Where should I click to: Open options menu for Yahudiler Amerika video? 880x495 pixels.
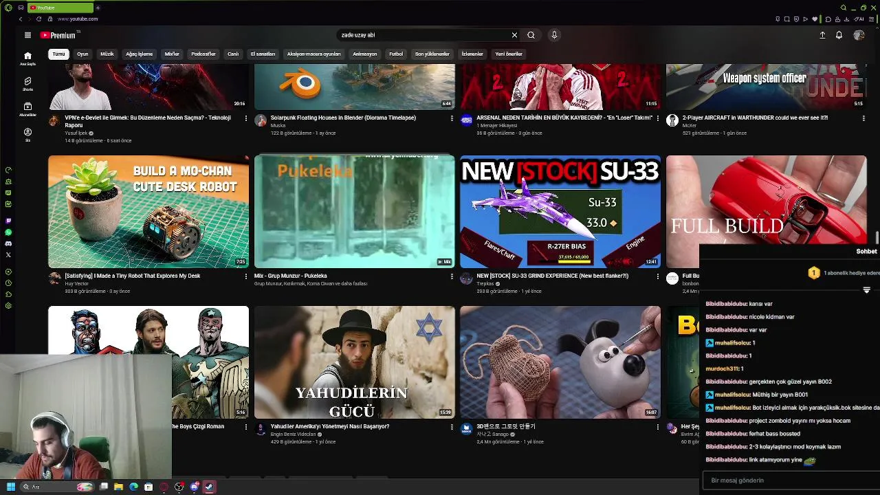pyautogui.click(x=452, y=427)
